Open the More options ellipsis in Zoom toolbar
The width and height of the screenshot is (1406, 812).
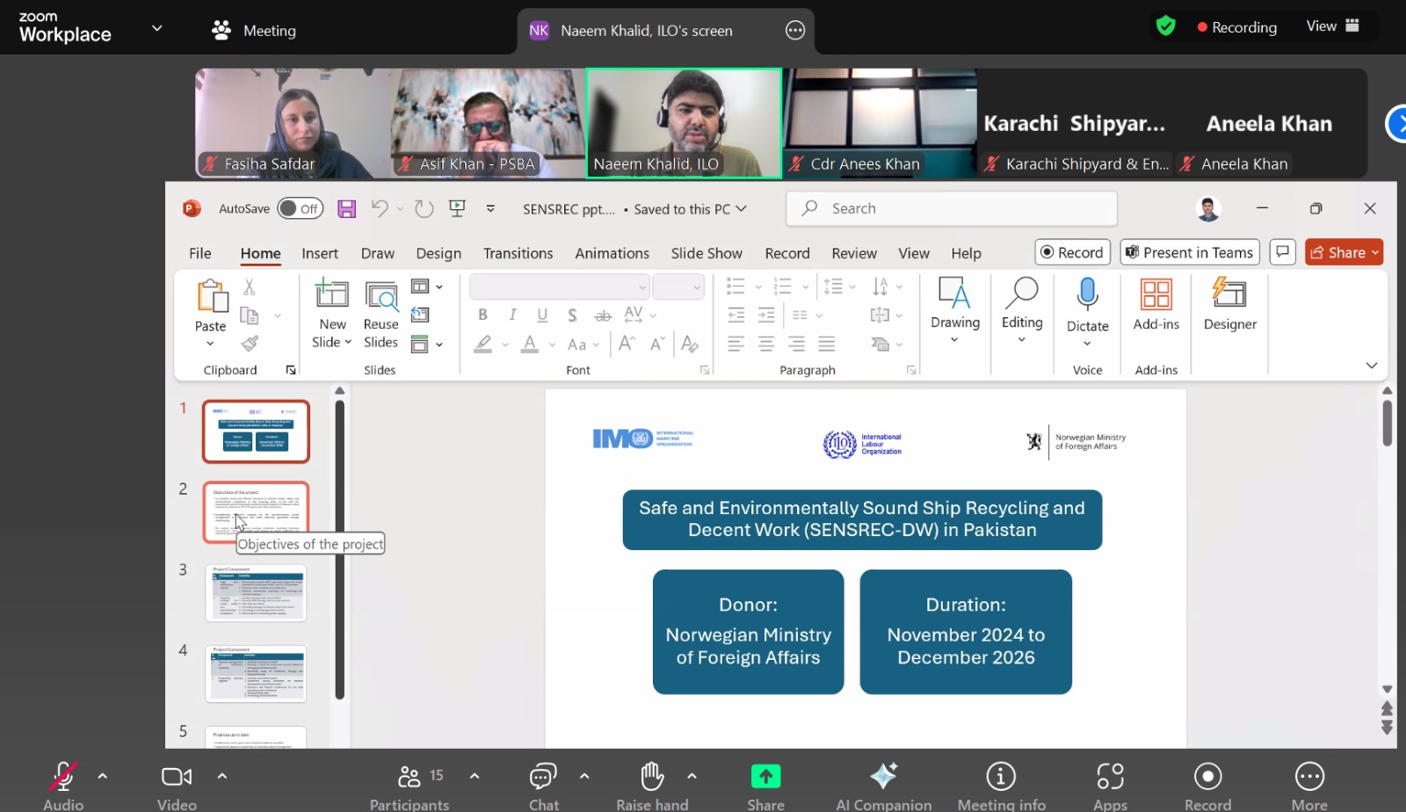pyautogui.click(x=1309, y=777)
